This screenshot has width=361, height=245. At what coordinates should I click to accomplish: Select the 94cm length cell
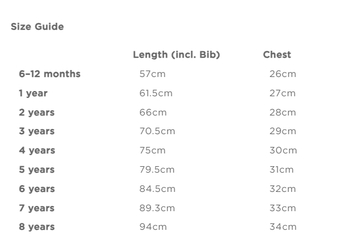152,227
